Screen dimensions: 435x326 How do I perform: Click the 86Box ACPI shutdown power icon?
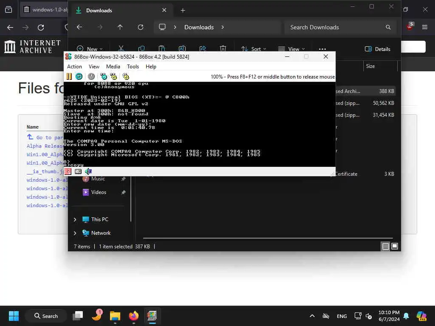(91, 76)
